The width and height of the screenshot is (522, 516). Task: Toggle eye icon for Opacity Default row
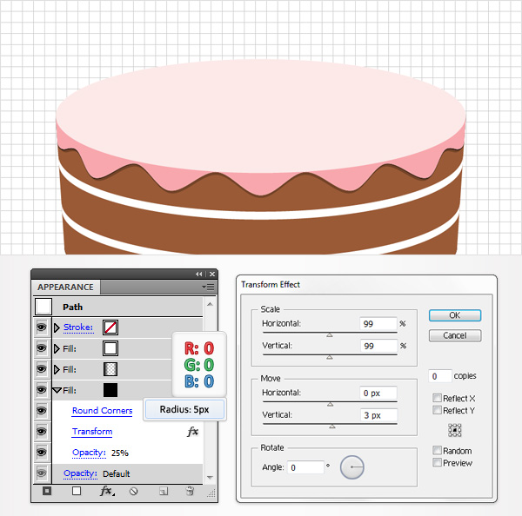coord(41,473)
